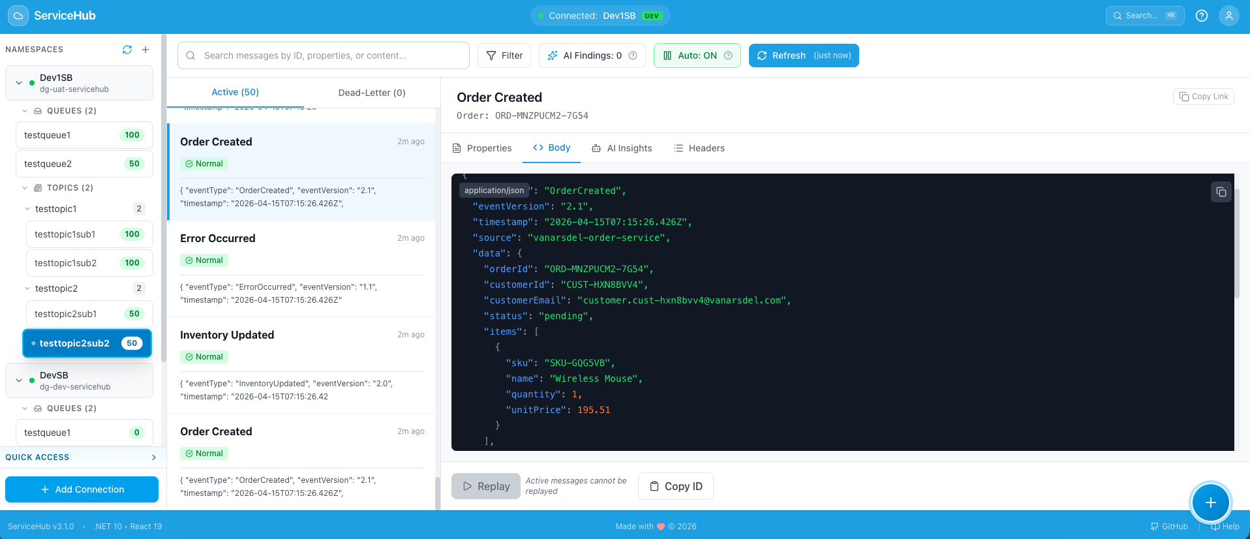
Task: Select testtopic2sub2 subscription
Action: point(87,343)
